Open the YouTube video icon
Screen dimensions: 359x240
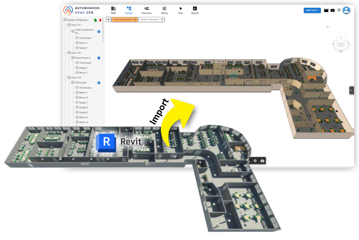pos(332,10)
